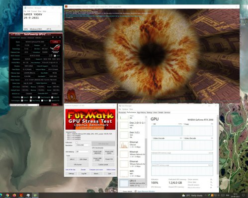
Task: Open the Resolution dropdown in FurMark
Action: (x=83, y=145)
